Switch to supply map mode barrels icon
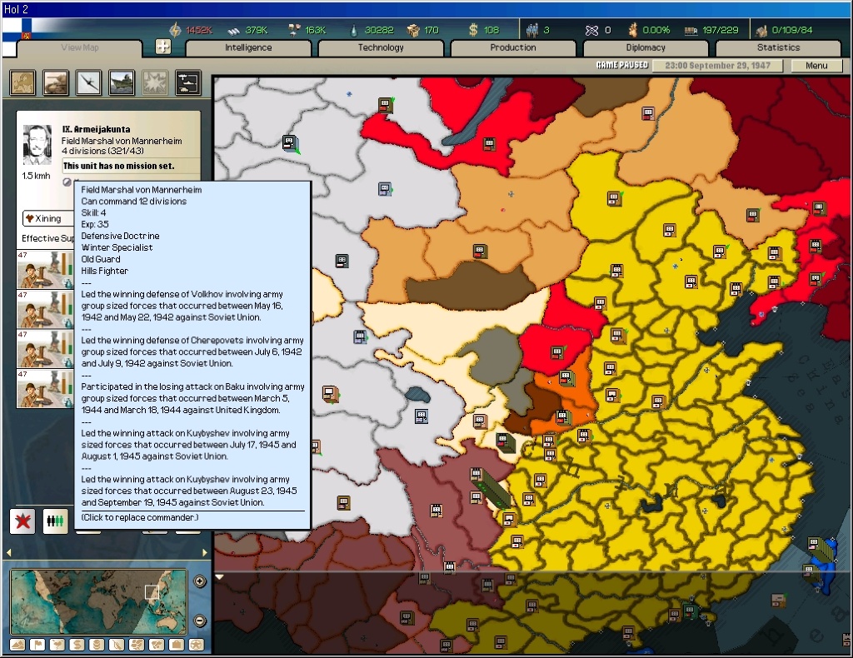 (x=97, y=645)
